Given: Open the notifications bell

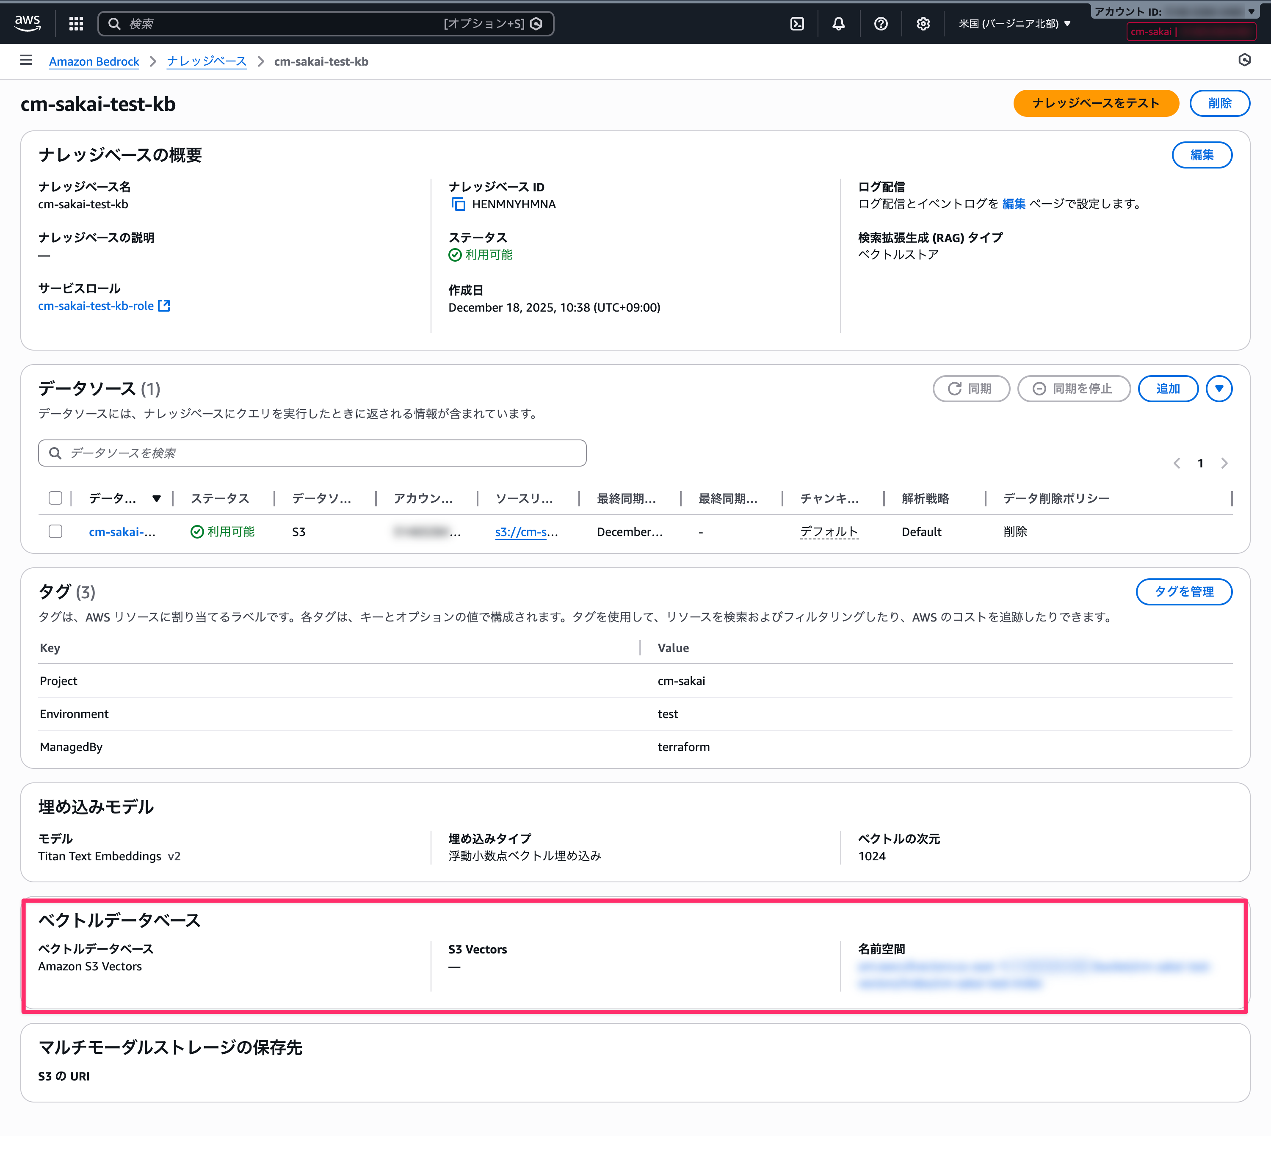Looking at the screenshot, I should tap(838, 23).
